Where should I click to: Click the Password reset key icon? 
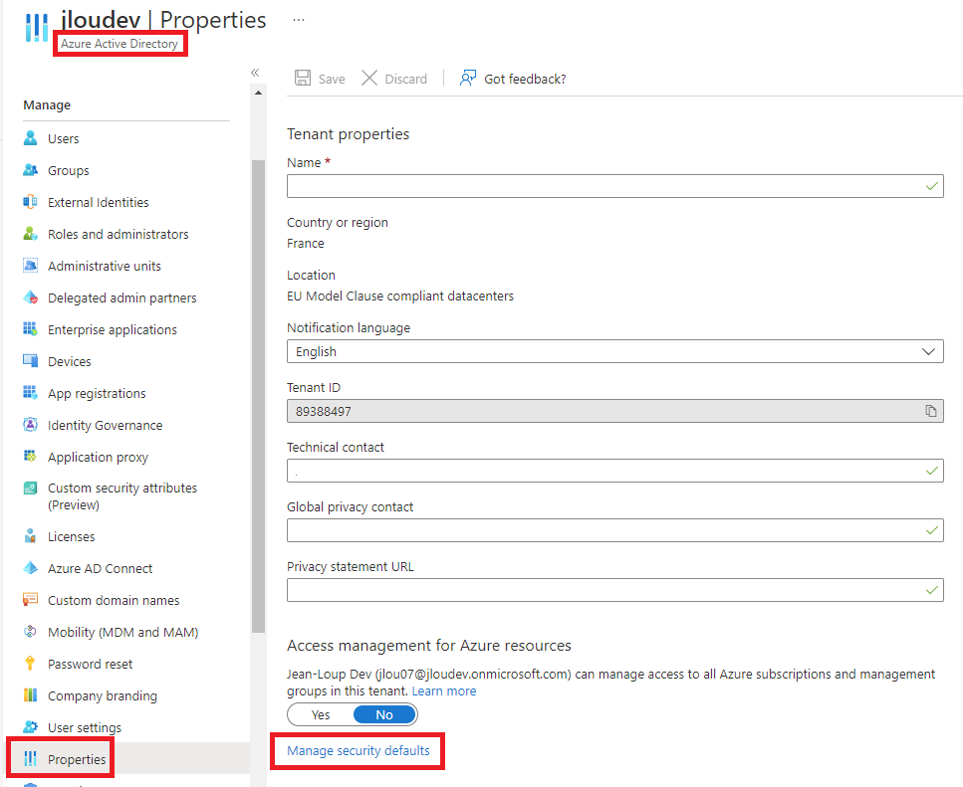pos(30,663)
